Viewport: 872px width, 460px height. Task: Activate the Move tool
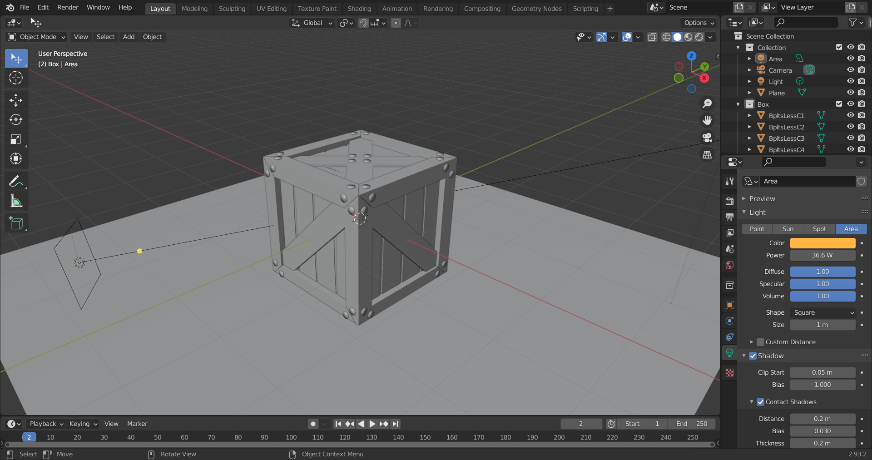click(16, 100)
